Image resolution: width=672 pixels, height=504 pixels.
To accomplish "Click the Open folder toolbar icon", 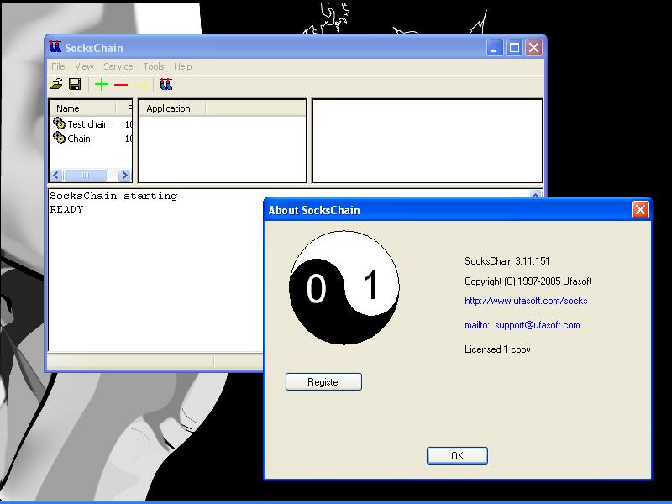I will [x=56, y=84].
